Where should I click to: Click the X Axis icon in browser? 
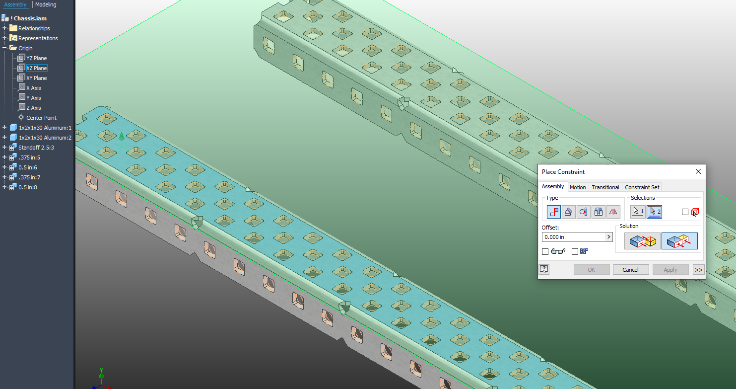point(21,88)
